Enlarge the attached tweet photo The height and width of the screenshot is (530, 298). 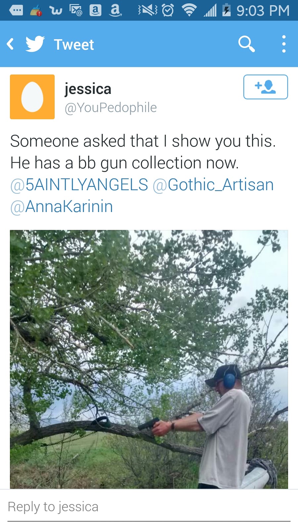(149, 359)
